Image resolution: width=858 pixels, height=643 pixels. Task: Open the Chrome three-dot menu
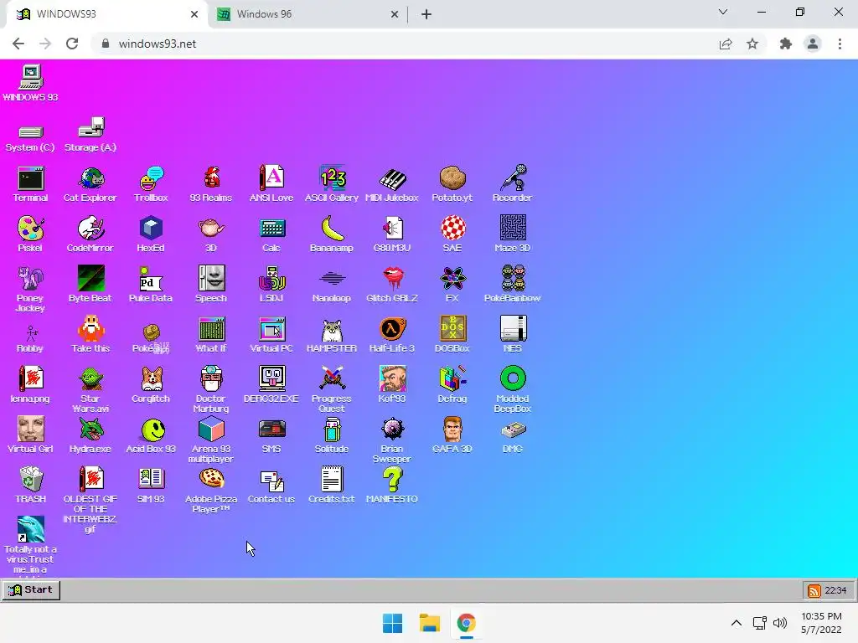[840, 44]
